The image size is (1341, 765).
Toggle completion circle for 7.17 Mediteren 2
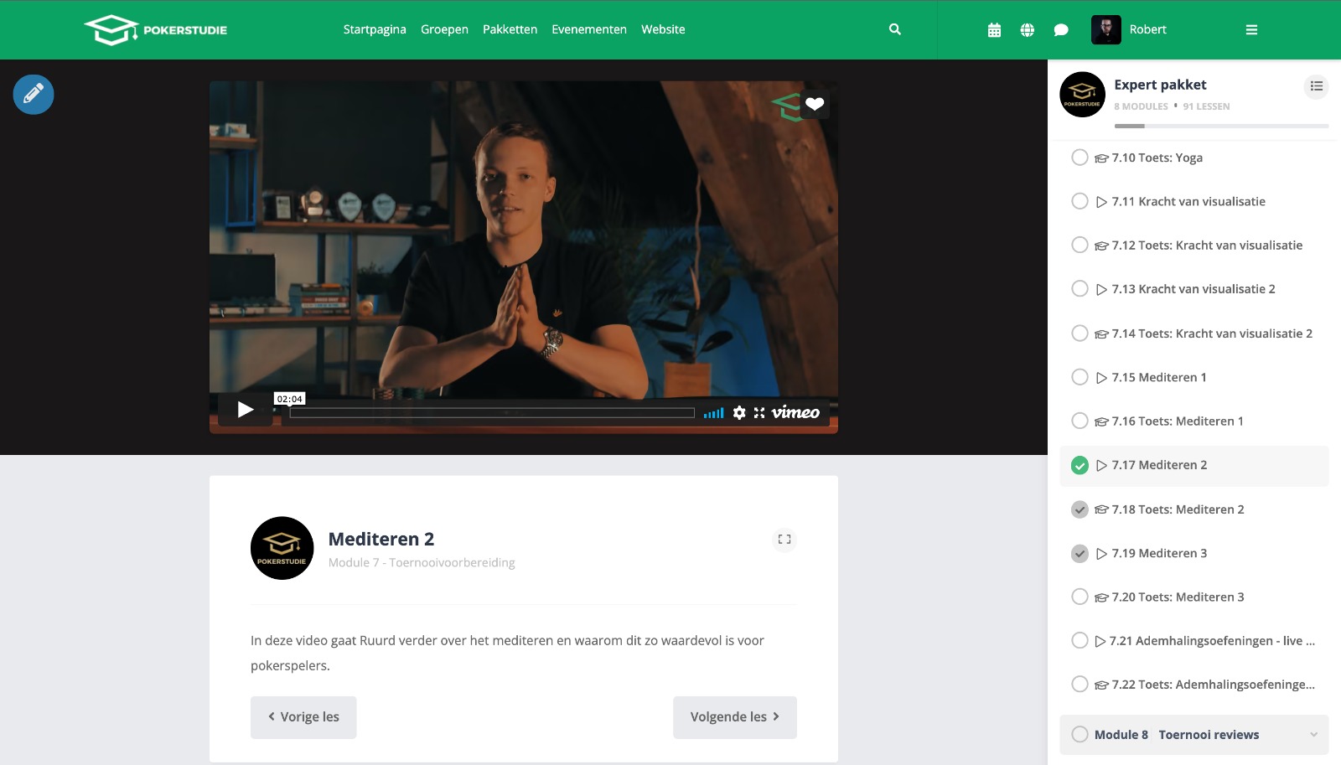pyautogui.click(x=1080, y=465)
